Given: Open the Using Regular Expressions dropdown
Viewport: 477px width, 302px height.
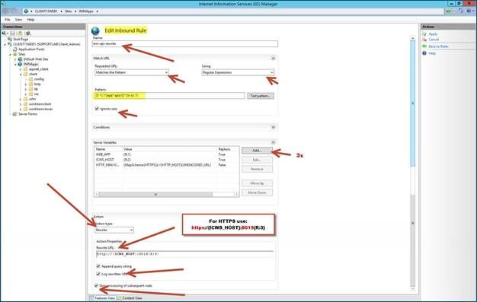Looking at the screenshot, I should tap(238, 72).
